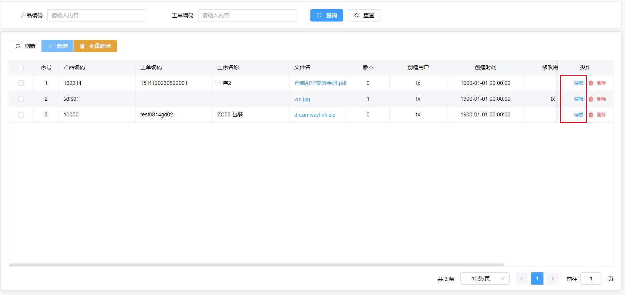This screenshot has height=295, width=625.
Task: Go to previous page with left chevron
Action: click(522, 278)
